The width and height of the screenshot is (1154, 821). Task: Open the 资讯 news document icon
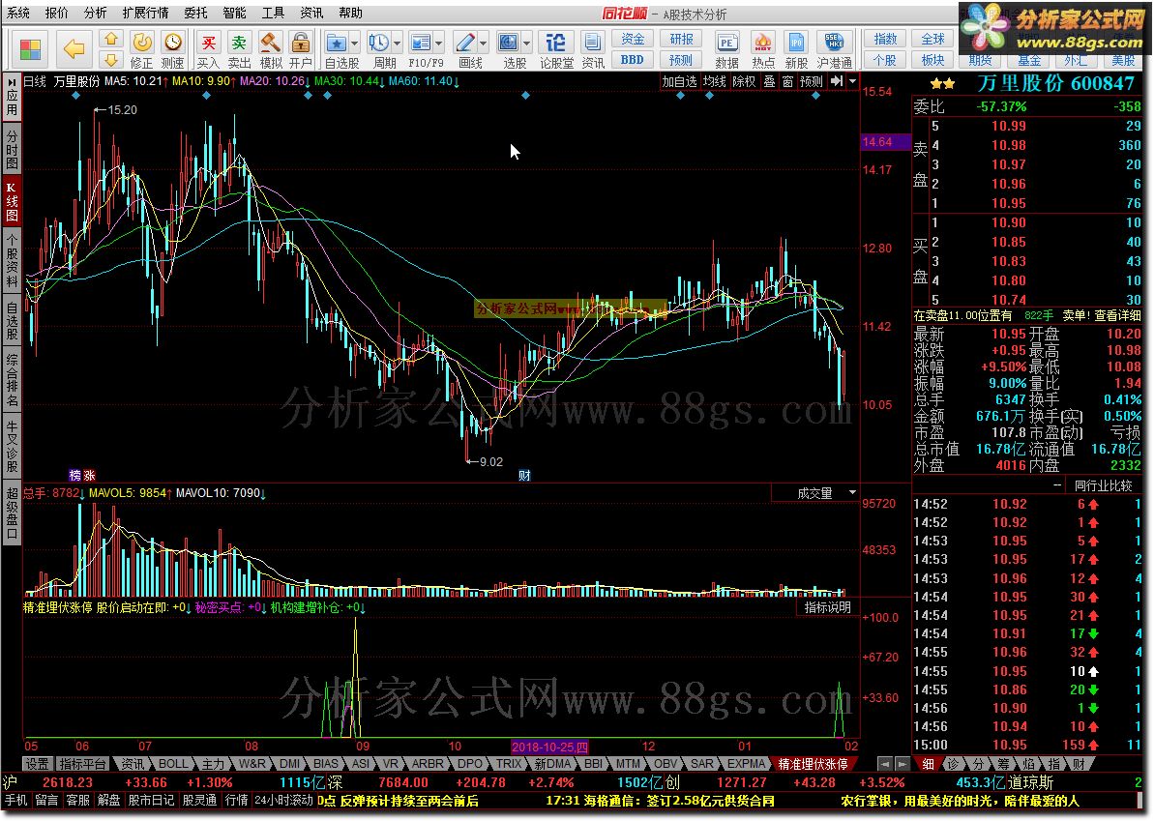pyautogui.click(x=593, y=50)
